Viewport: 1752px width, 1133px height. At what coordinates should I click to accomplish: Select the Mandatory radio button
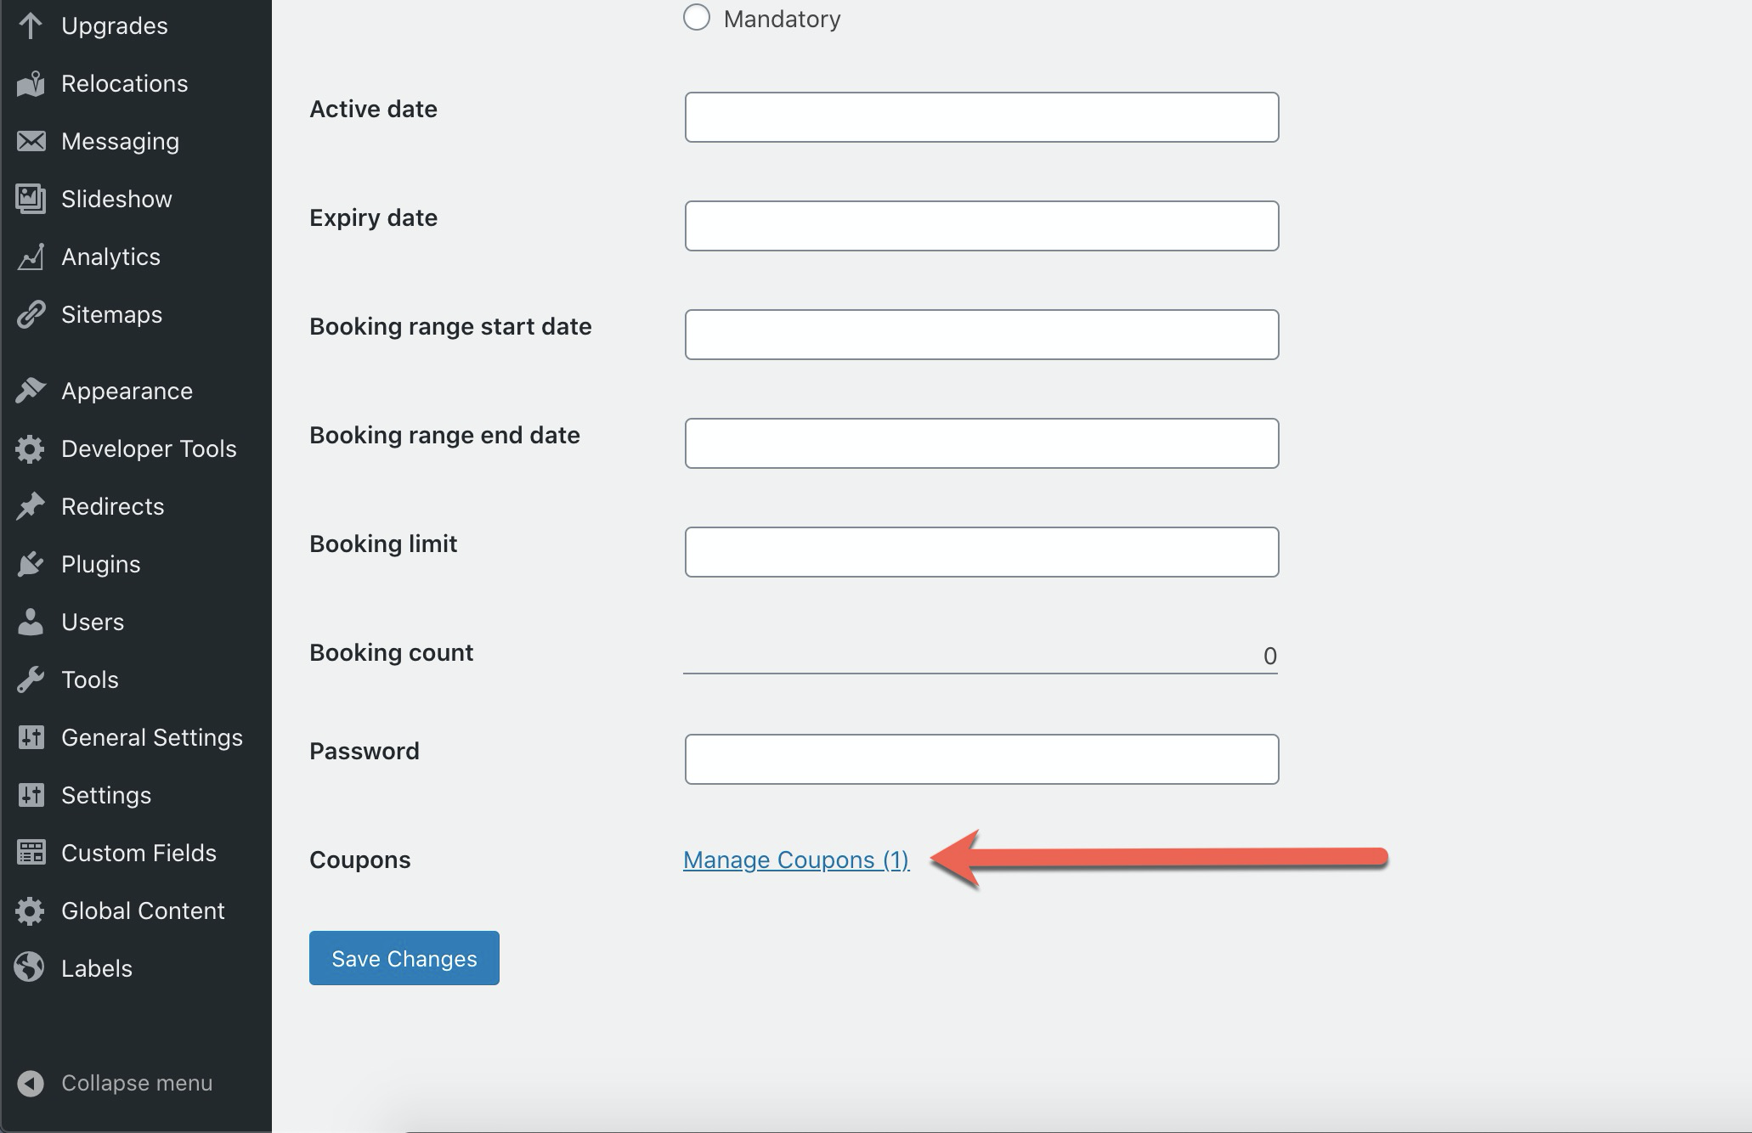[x=697, y=18]
